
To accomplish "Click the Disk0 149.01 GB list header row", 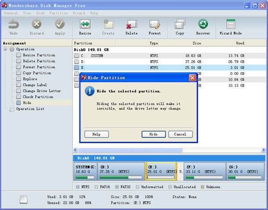I will [169, 50].
